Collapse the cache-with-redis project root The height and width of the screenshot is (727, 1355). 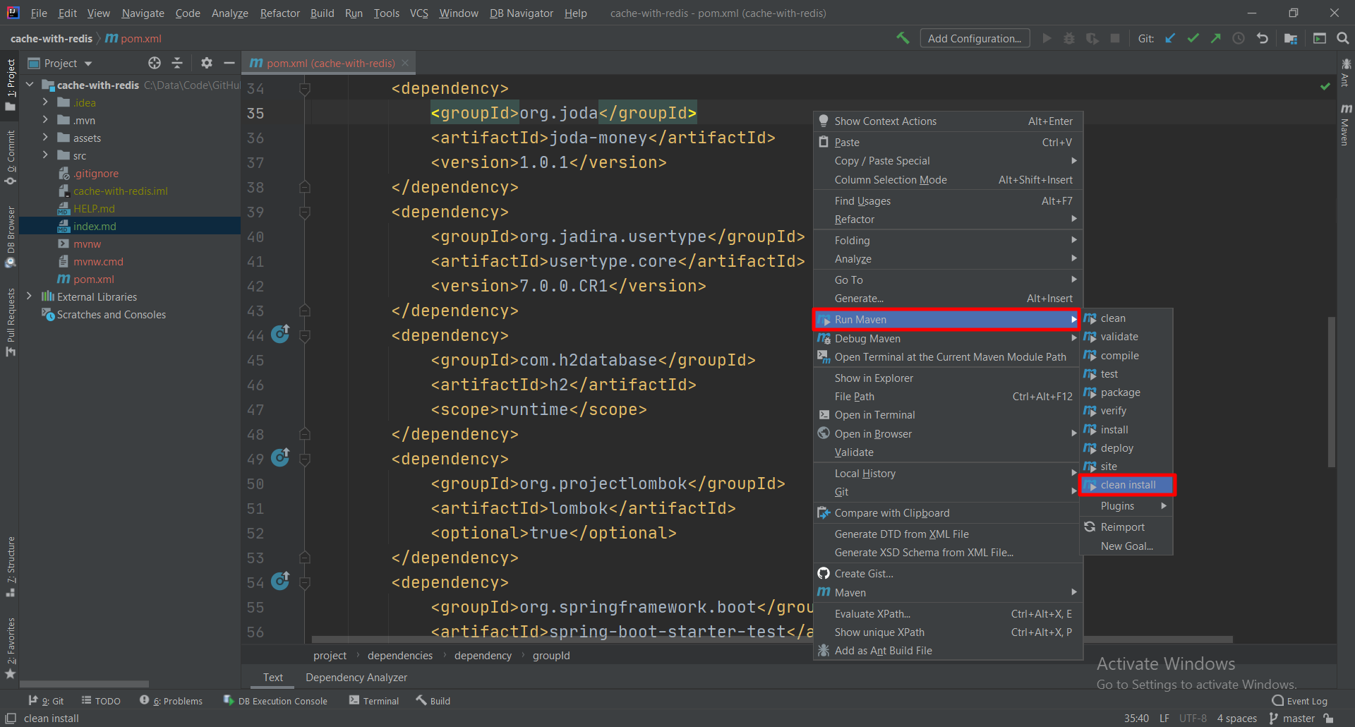point(30,85)
